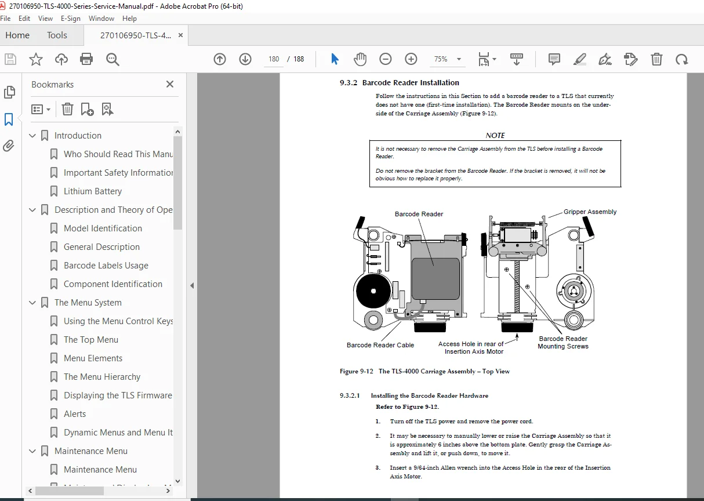This screenshot has width=704, height=501.
Task: Toggle the Bookmarks panel sidebar icon
Action: tap(9, 119)
